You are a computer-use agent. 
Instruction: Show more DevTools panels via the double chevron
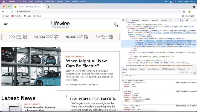click(170, 20)
